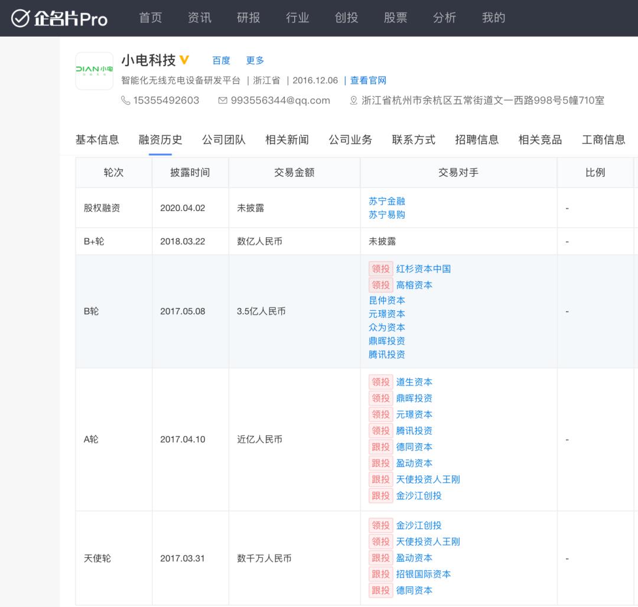Click 元璟资本 in the B轮 row
The image size is (638, 607).
[x=387, y=314]
